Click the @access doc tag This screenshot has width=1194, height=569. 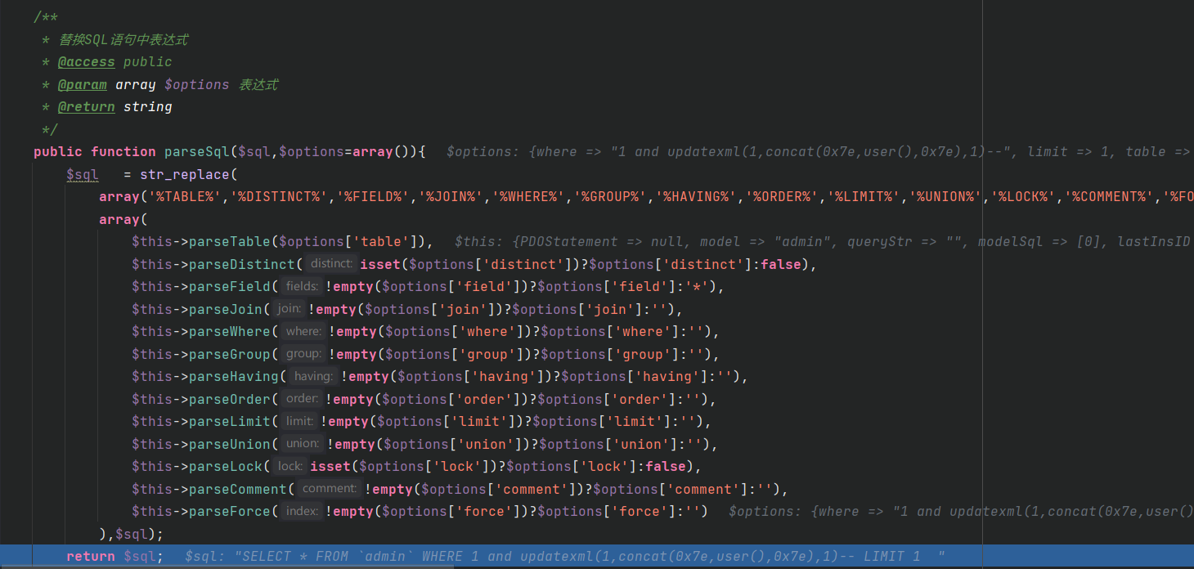[x=86, y=62]
